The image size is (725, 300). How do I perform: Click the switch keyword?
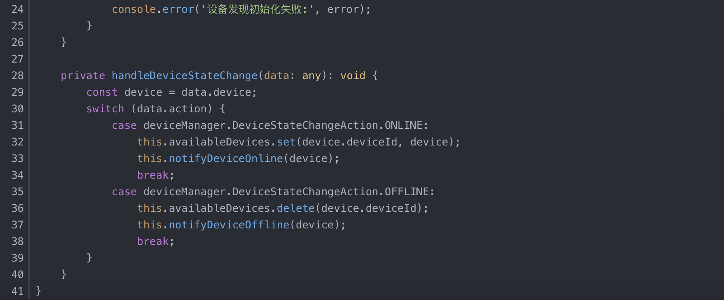(105, 109)
